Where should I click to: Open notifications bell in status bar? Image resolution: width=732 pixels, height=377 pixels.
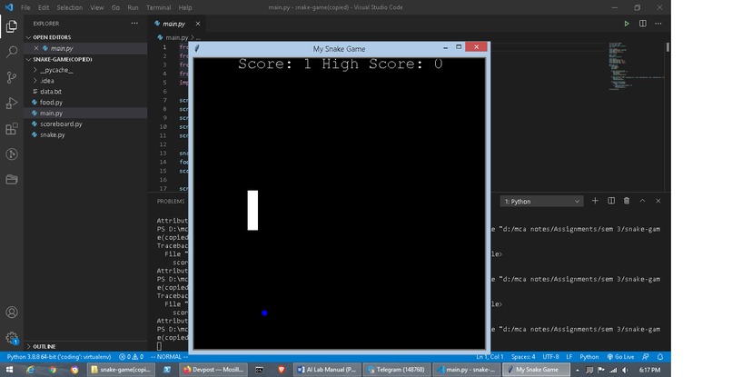coord(660,356)
